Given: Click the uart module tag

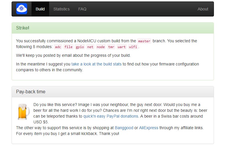Looking at the screenshot, I should (121, 47).
